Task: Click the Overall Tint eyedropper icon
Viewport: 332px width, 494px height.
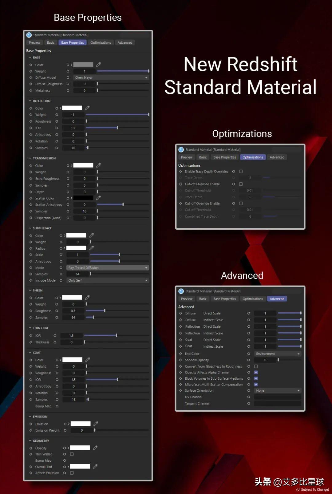Action: 95,466
